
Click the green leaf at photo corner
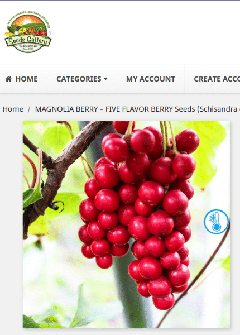point(31,323)
